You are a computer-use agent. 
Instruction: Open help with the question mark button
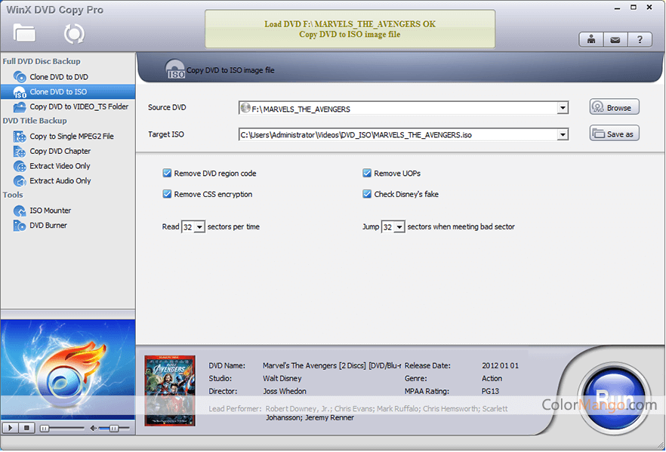point(640,40)
